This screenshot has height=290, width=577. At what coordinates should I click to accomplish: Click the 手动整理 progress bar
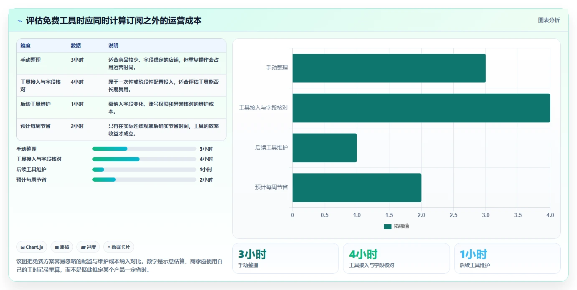144,149
